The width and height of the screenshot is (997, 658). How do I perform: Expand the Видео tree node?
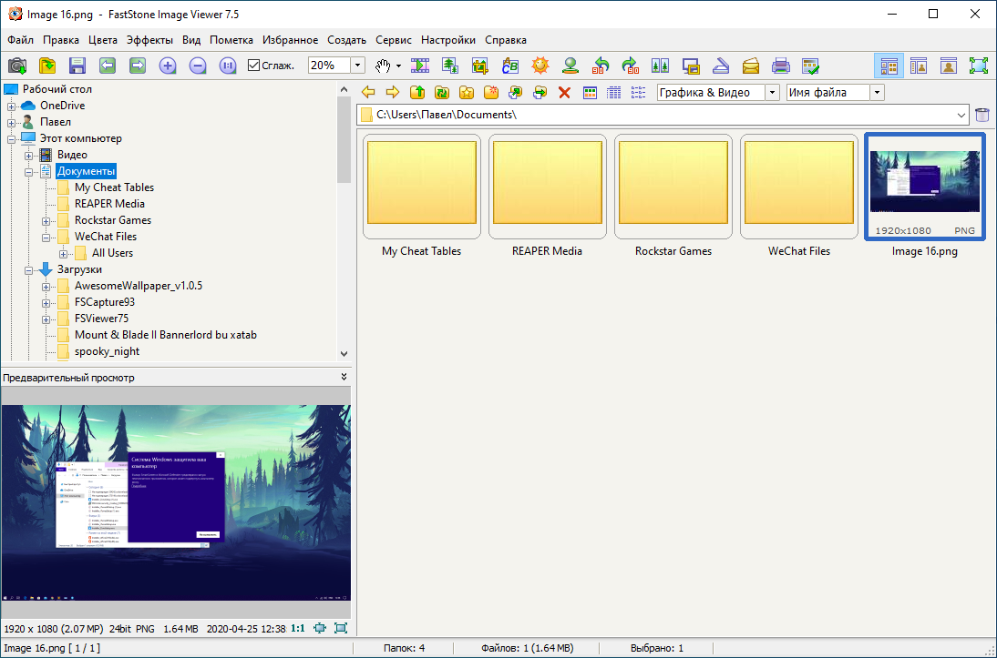(x=28, y=156)
